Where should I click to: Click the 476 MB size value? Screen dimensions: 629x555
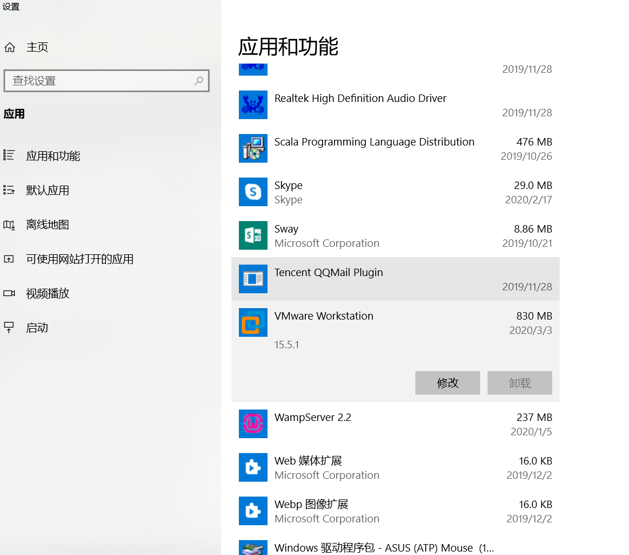[534, 142]
